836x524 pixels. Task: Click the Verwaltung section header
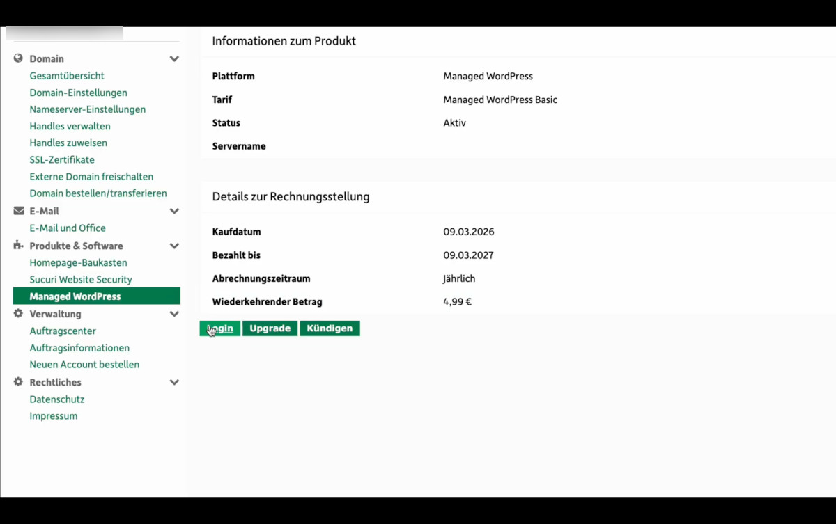55,314
